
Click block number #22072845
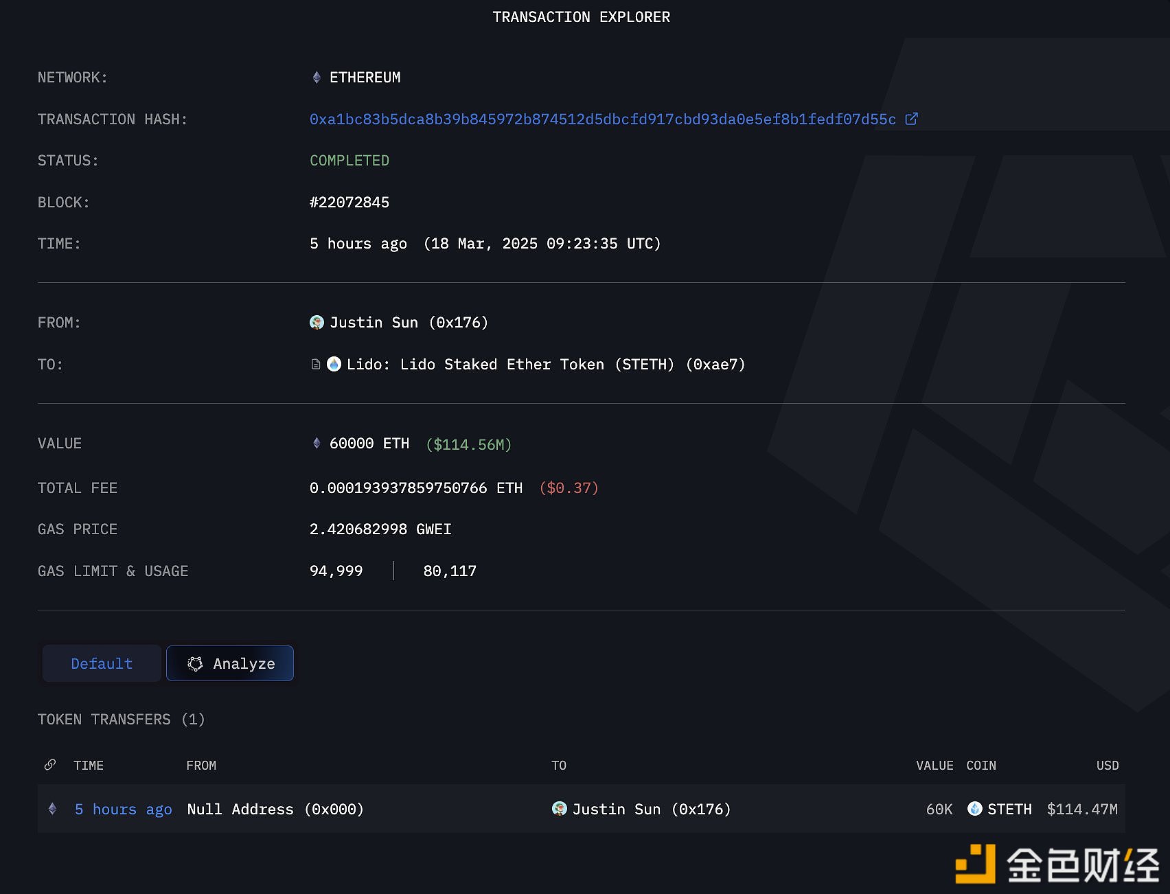tap(349, 202)
